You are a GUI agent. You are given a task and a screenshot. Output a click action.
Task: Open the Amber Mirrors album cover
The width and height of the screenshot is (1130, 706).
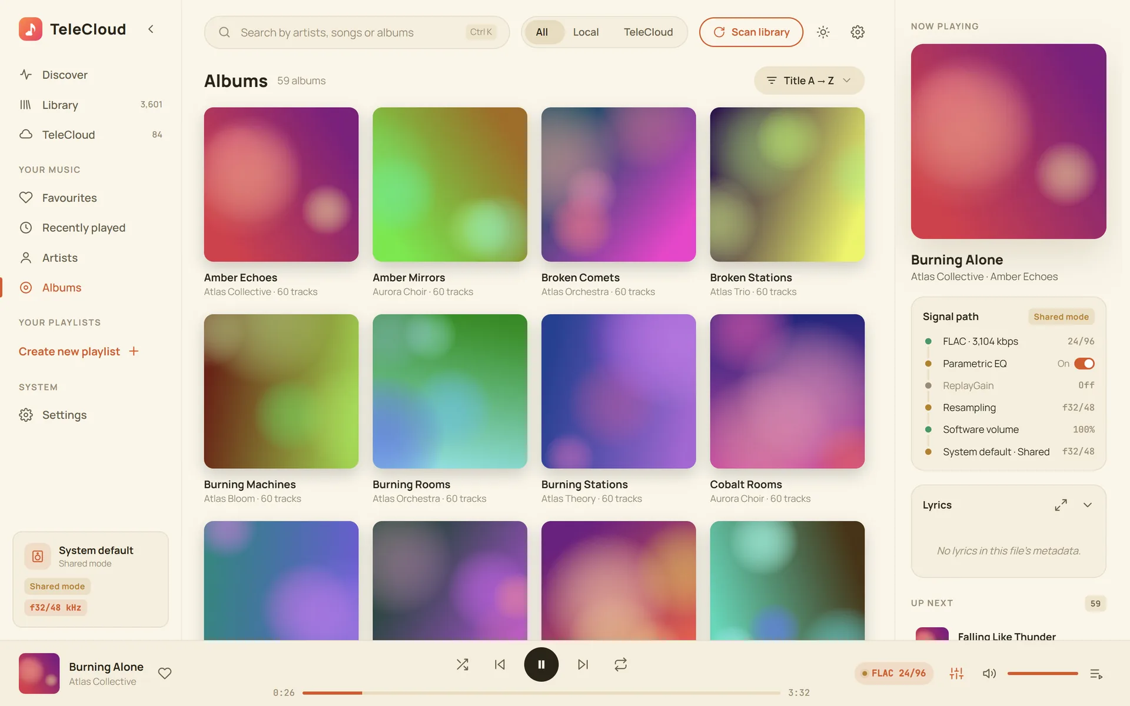450,184
